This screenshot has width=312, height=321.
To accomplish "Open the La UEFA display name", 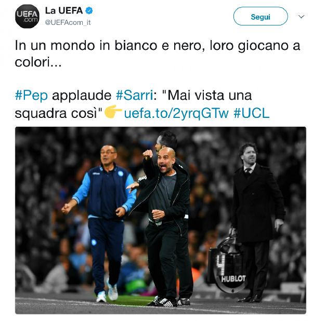I will [64, 10].
